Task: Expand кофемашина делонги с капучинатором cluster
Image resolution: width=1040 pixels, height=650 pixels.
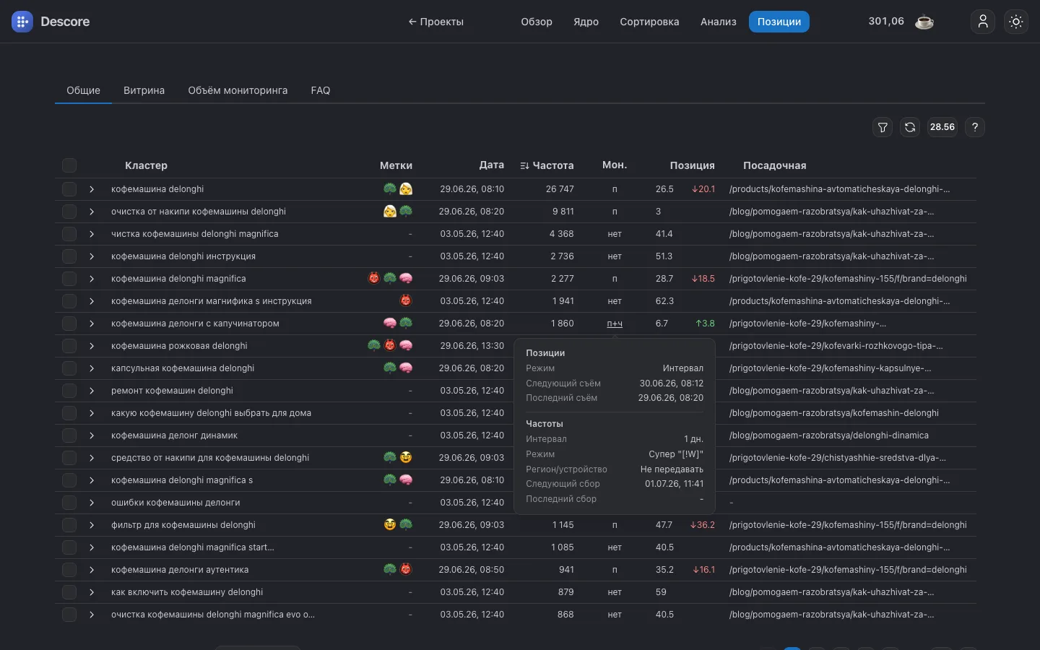Action: pos(92,324)
